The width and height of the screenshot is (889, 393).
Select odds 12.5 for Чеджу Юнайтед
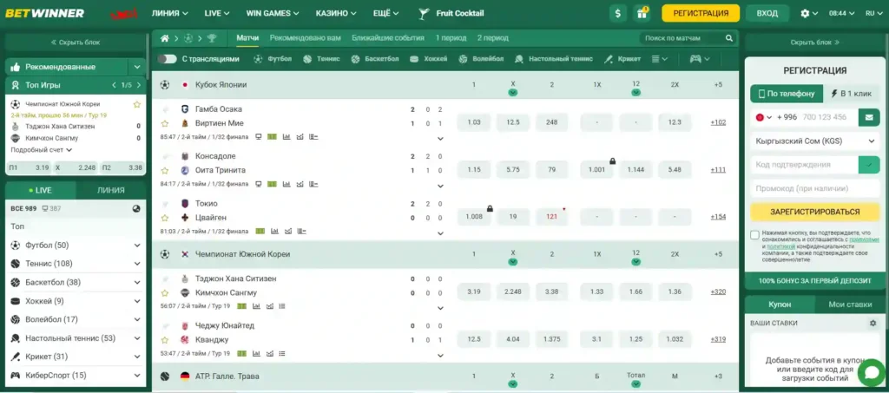(x=473, y=339)
